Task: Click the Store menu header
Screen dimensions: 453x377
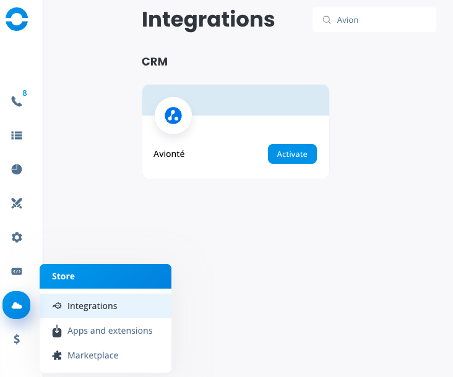Action: (x=105, y=276)
